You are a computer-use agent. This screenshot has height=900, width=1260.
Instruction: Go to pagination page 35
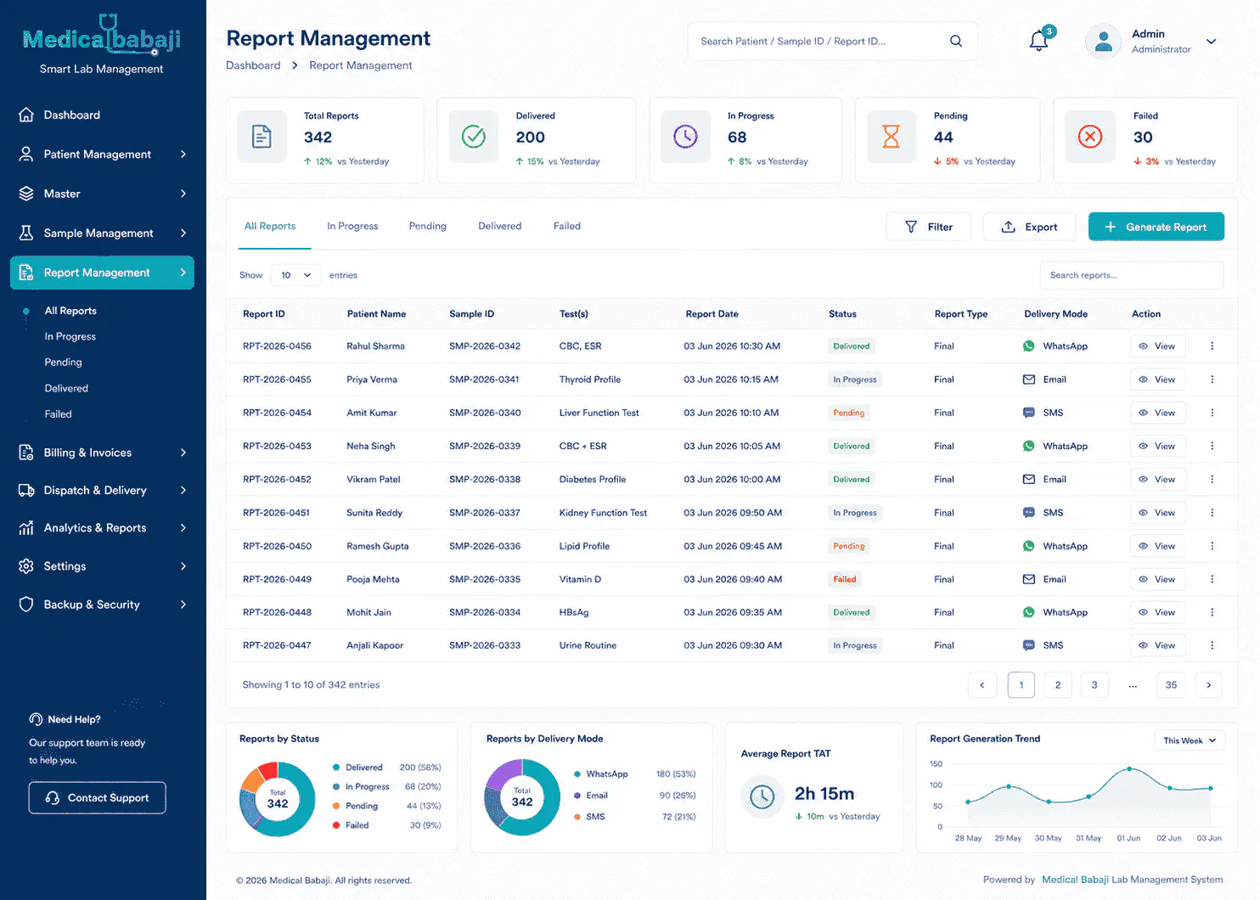point(1171,684)
